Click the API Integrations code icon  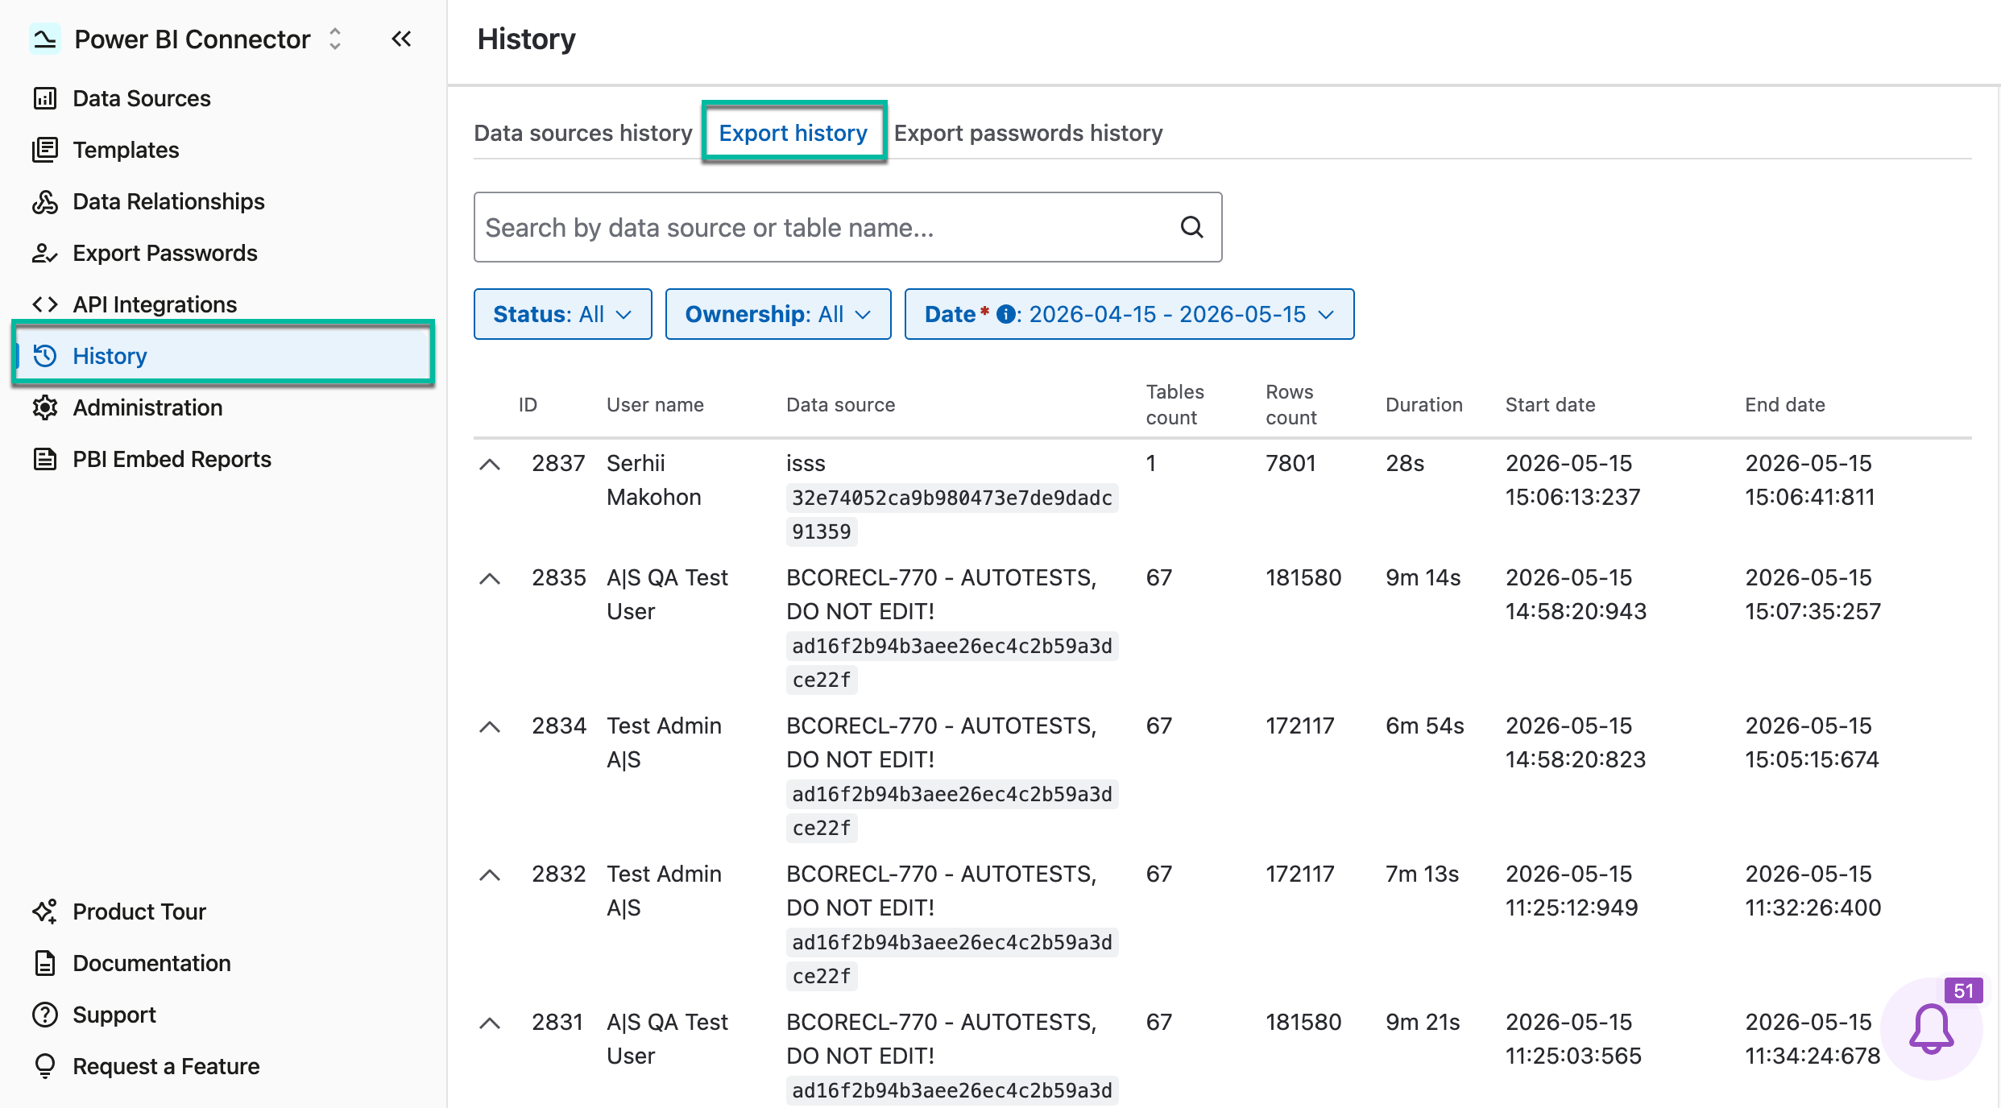(x=45, y=304)
